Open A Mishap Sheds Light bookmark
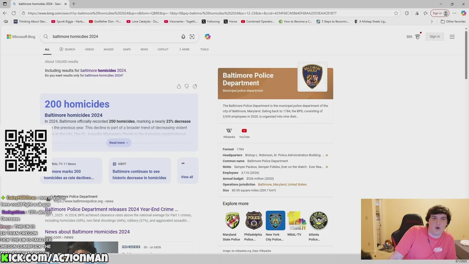Image resolution: width=469 pixels, height=264 pixels. (x=370, y=22)
